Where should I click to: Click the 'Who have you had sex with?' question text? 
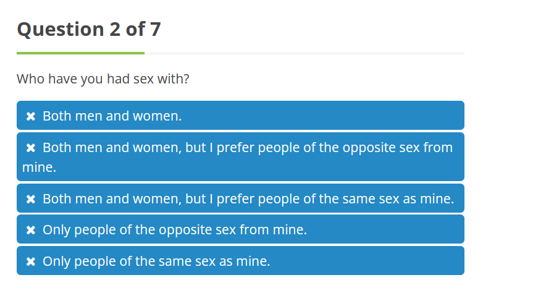tap(103, 79)
